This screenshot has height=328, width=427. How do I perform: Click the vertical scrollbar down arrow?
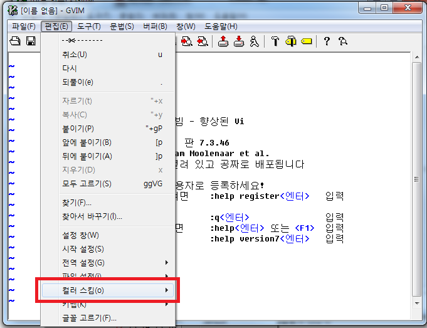(416, 303)
